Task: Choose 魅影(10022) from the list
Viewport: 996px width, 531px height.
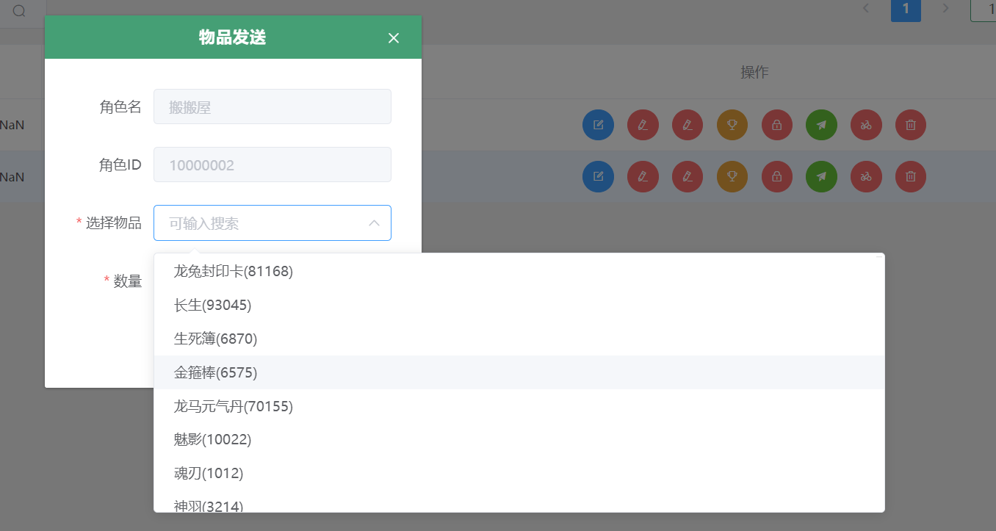Action: click(212, 440)
